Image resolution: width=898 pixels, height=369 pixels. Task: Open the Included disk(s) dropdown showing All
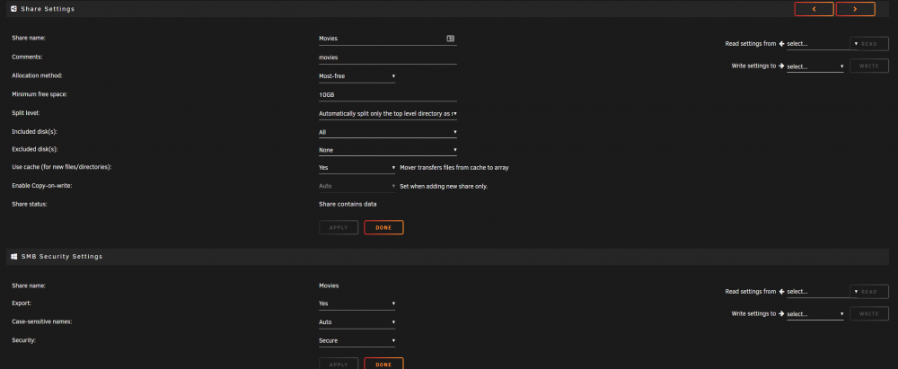[x=388, y=132]
